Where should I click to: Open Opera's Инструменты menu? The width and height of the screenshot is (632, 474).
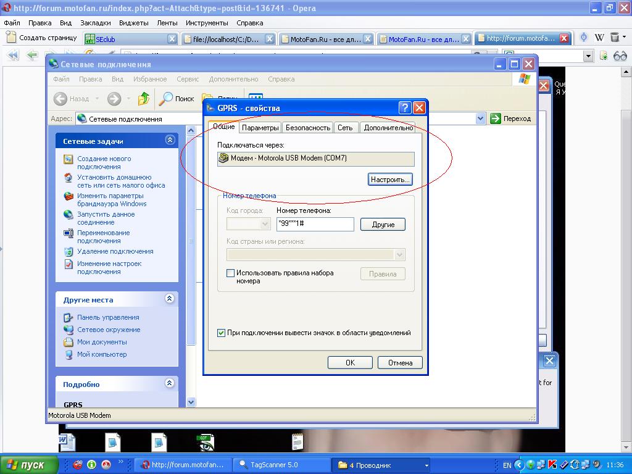pos(207,23)
